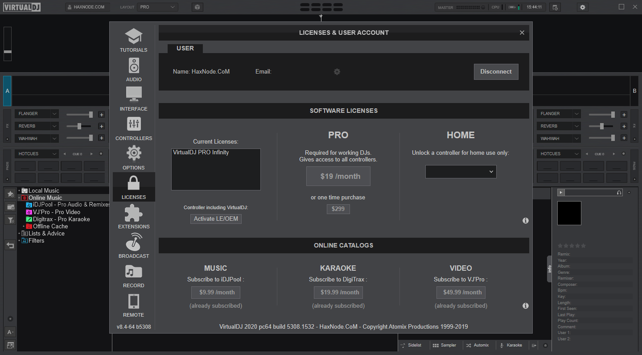This screenshot has height=355, width=642.
Task: Open right deck HOTCUES pads dropdown
Action: coord(559,154)
